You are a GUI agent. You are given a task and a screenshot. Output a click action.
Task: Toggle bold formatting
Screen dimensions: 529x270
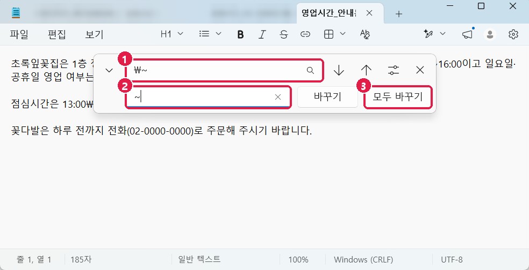coord(240,34)
